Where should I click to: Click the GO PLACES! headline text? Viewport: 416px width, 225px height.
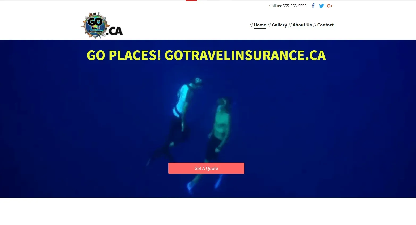[124, 55]
